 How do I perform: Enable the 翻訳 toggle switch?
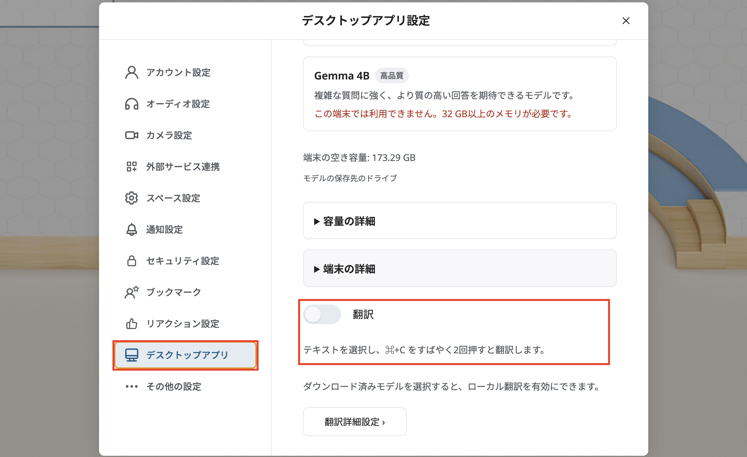[x=322, y=314]
